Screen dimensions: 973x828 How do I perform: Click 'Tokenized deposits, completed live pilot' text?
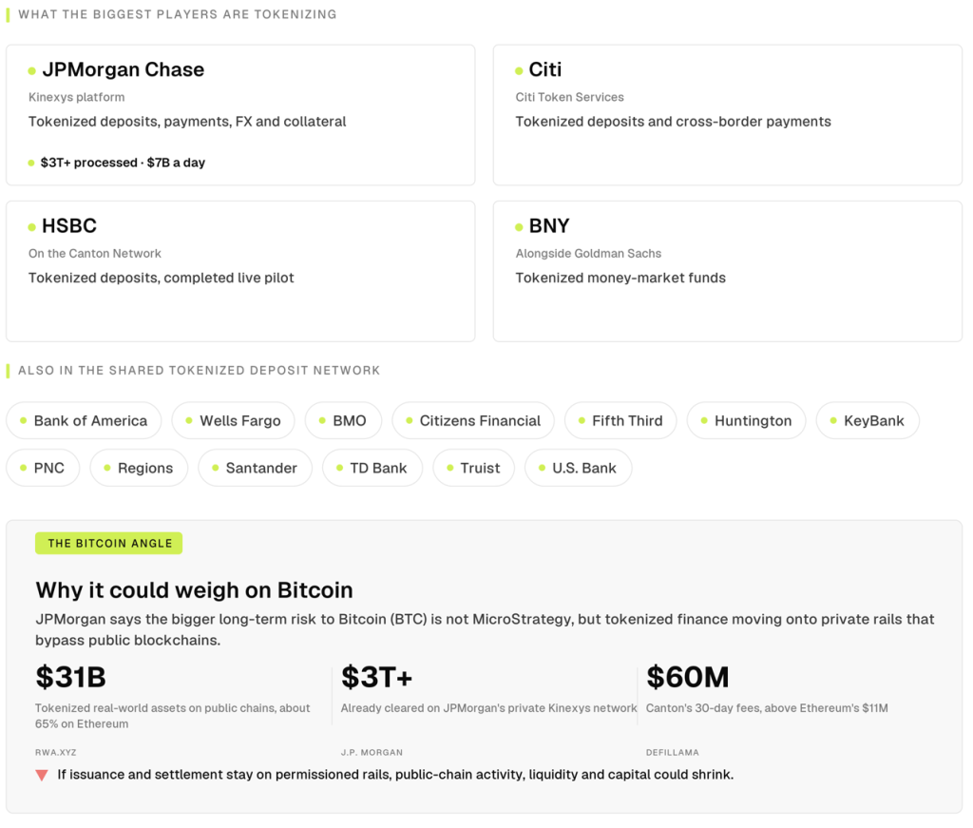pos(162,279)
